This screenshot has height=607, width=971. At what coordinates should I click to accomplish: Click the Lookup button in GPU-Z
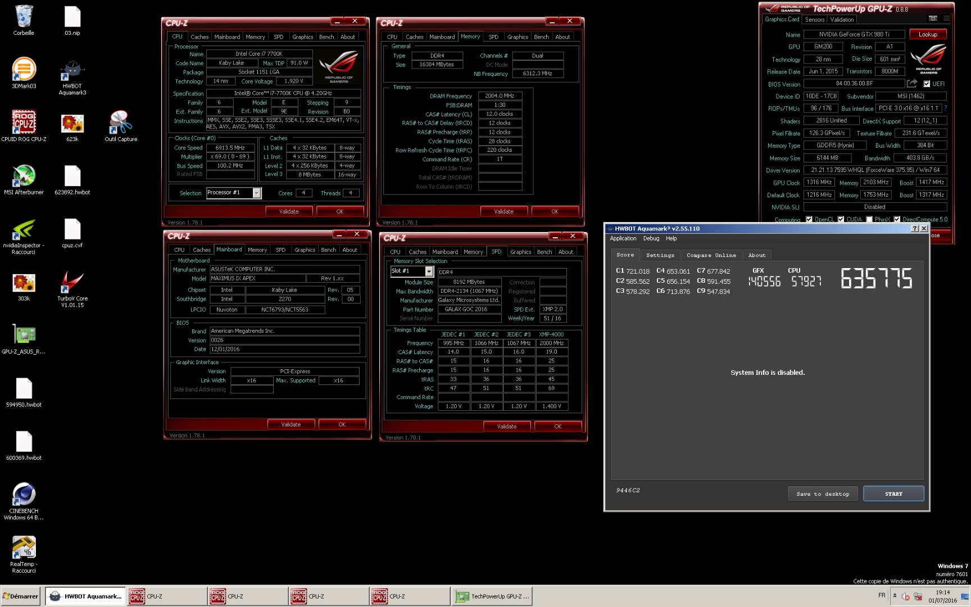click(928, 34)
